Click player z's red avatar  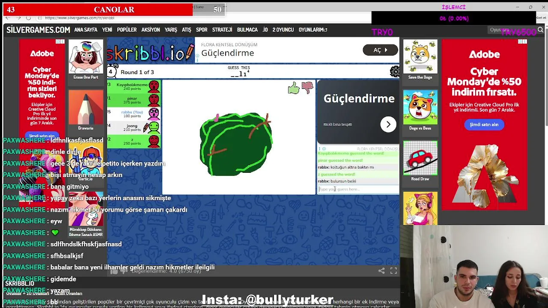click(154, 141)
